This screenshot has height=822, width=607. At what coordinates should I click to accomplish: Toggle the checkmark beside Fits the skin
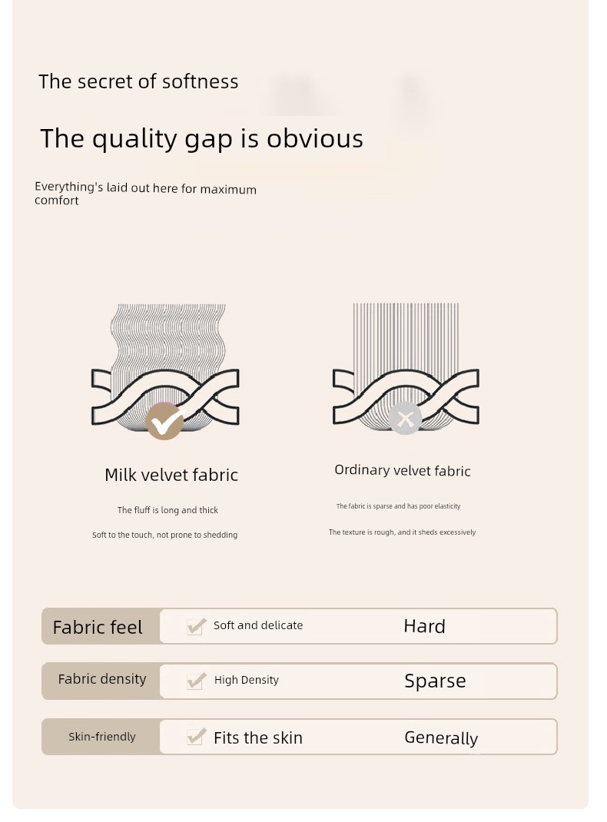pyautogui.click(x=197, y=737)
